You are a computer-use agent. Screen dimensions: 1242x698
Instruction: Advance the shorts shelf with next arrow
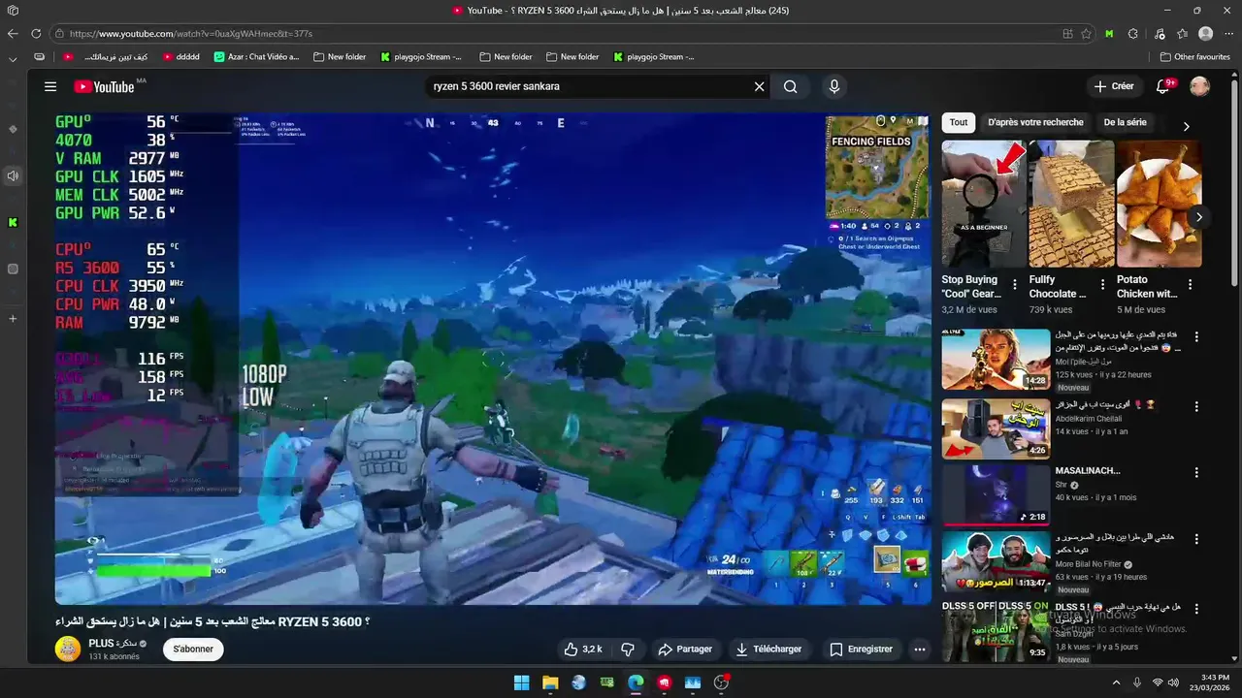[1198, 217]
